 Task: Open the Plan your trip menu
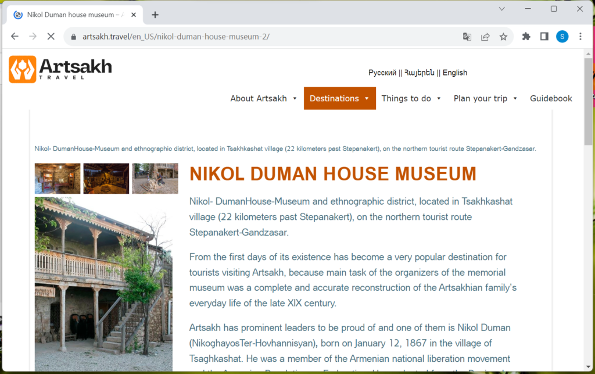point(485,98)
